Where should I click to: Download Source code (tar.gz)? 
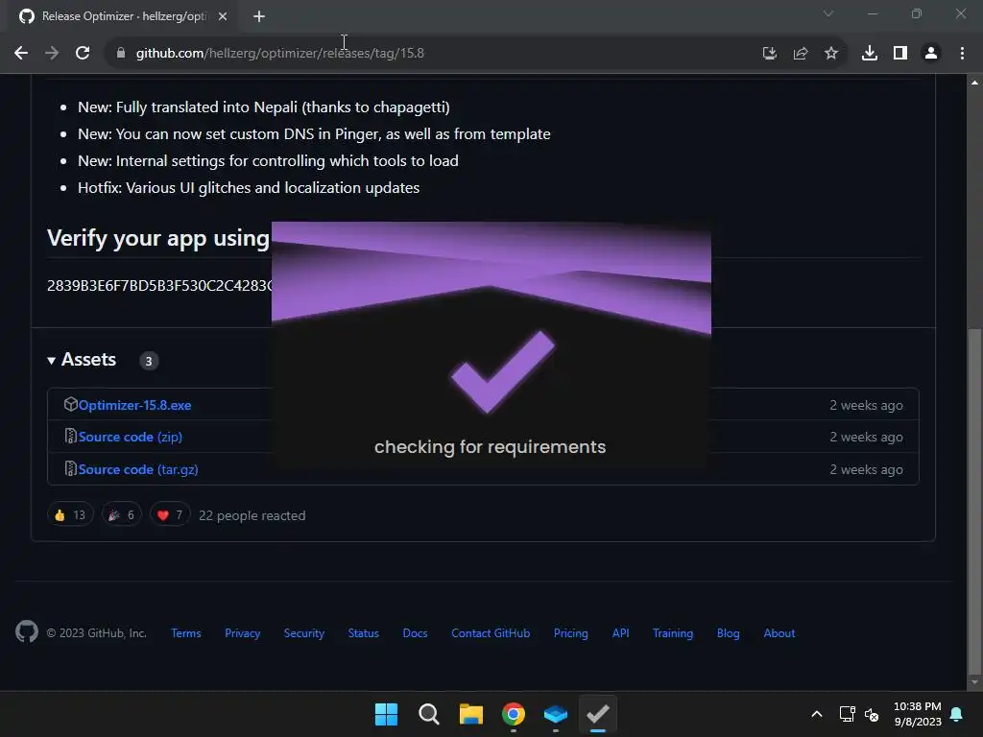[x=138, y=469]
